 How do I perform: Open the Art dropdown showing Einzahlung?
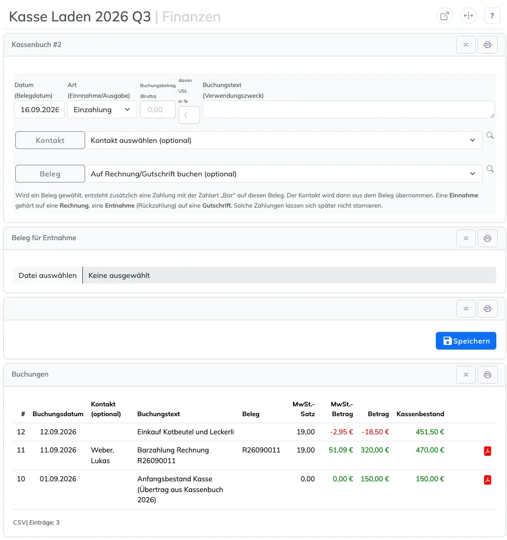(102, 109)
